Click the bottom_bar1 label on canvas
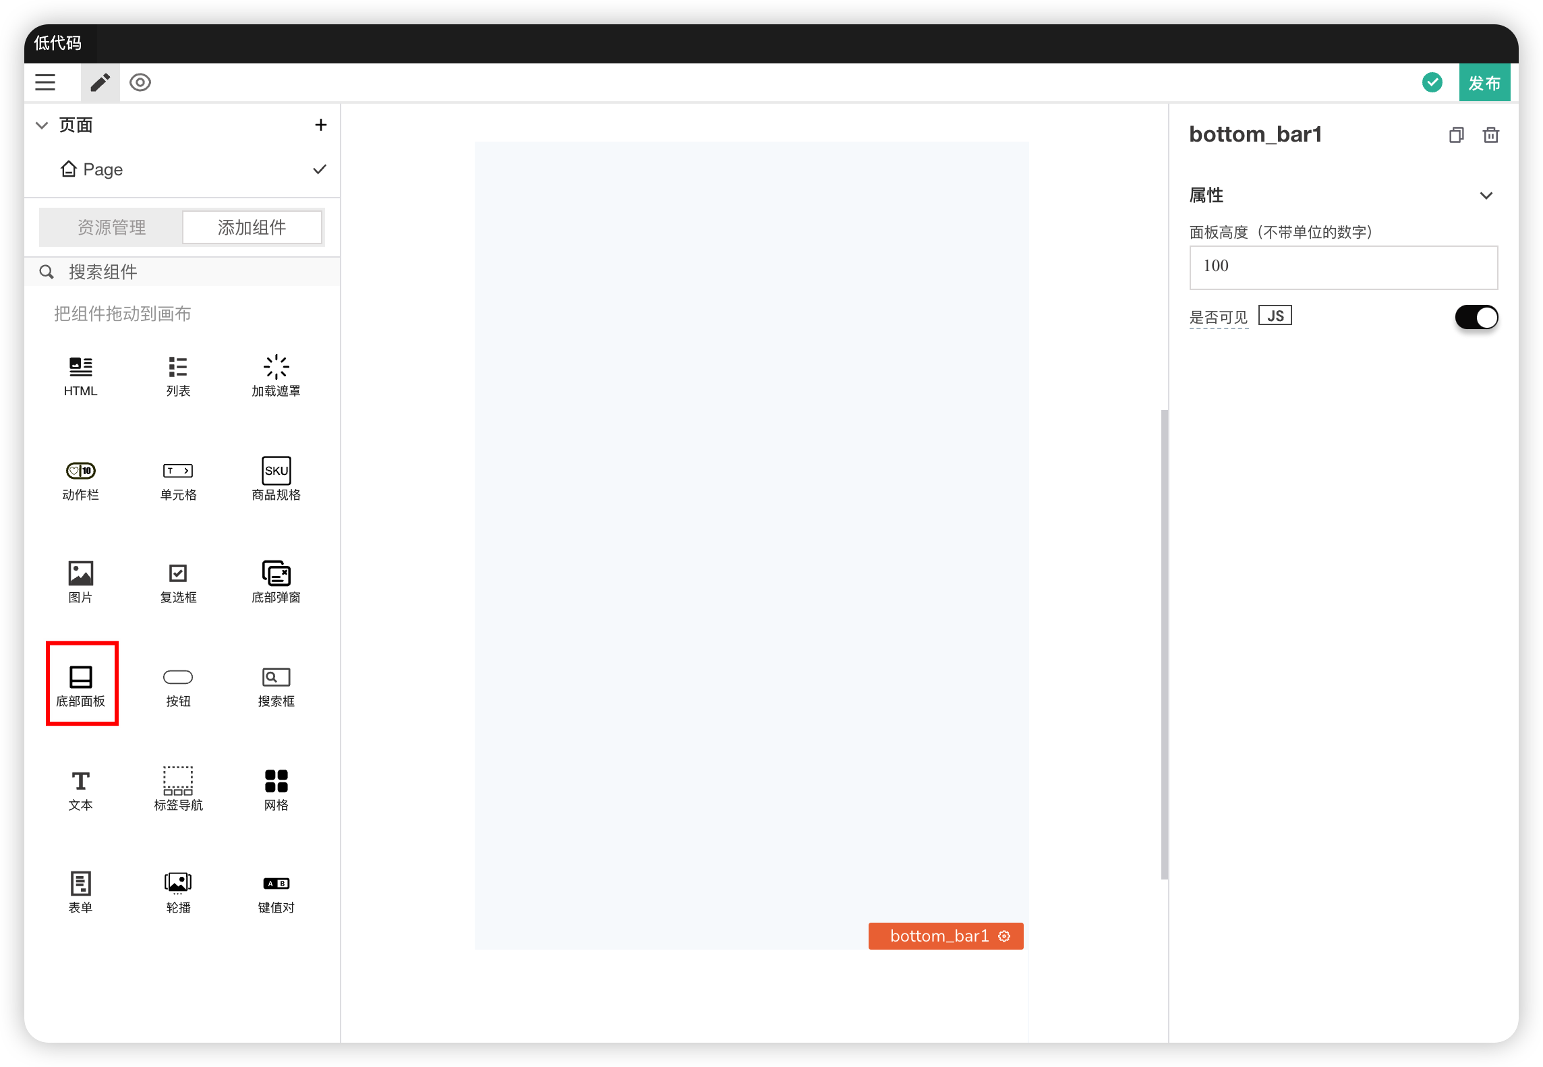1543x1067 pixels. [x=939, y=935]
